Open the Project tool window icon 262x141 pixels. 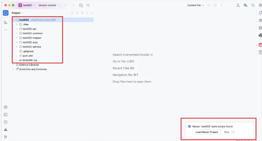(6, 13)
